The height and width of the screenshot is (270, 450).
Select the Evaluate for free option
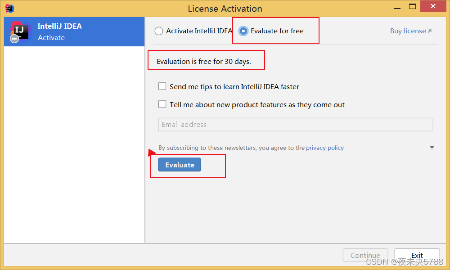tap(243, 31)
